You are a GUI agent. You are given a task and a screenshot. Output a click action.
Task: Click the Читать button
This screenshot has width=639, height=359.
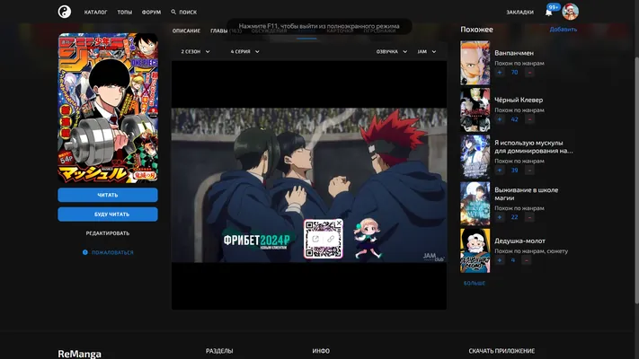click(x=108, y=195)
